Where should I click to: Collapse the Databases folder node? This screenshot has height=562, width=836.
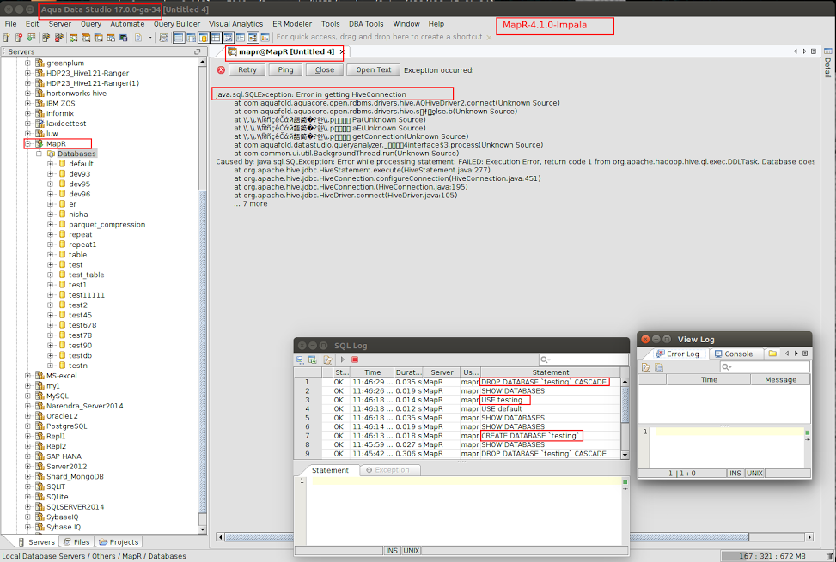point(39,154)
